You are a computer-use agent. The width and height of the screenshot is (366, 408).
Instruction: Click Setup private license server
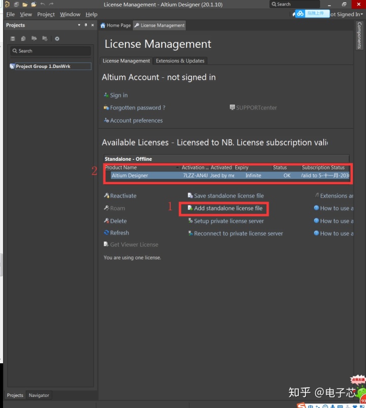click(229, 221)
